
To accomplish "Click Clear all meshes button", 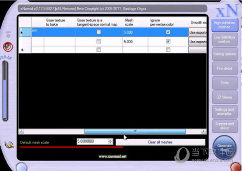I will point(161,142).
